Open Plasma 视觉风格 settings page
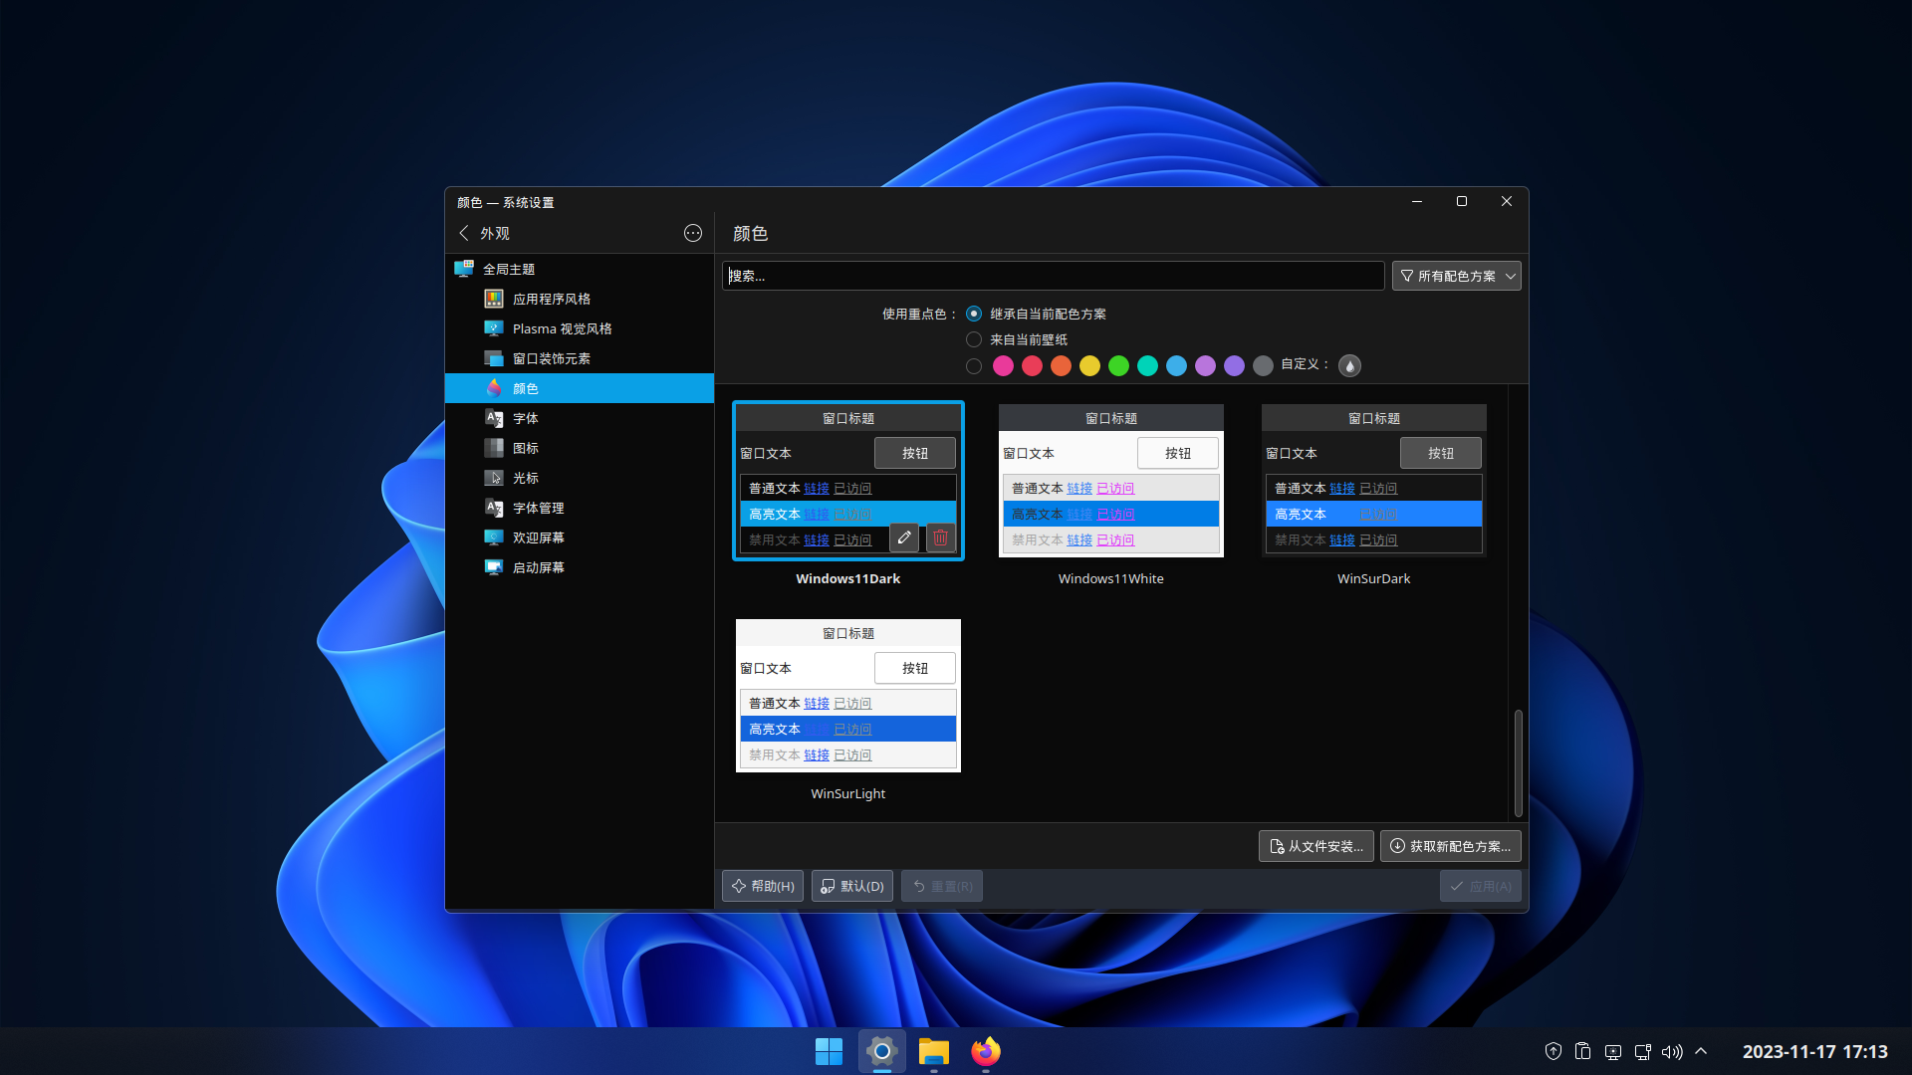The image size is (1912, 1075). tap(580, 328)
